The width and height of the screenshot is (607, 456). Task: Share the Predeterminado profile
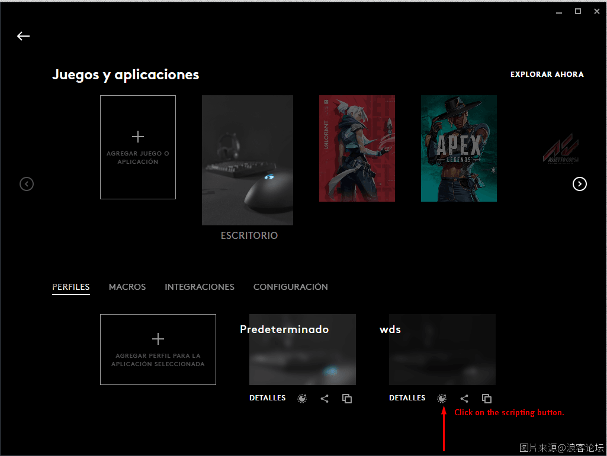click(x=325, y=399)
